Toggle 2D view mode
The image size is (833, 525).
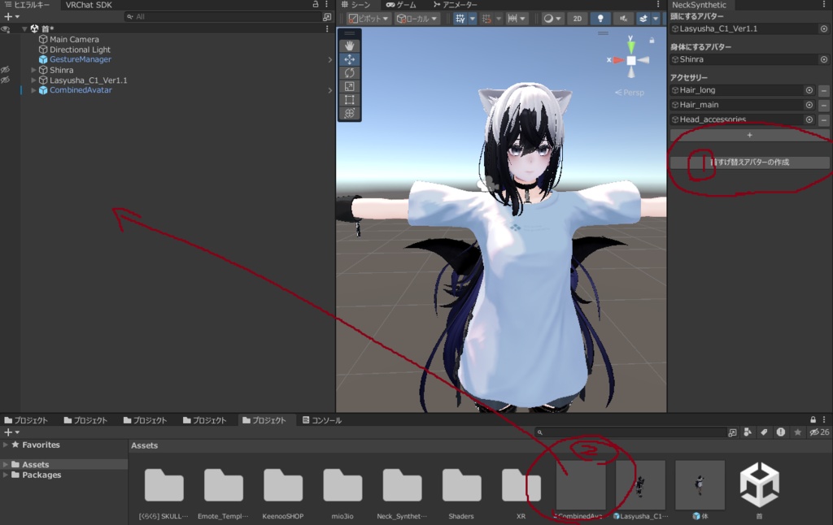[x=577, y=19]
